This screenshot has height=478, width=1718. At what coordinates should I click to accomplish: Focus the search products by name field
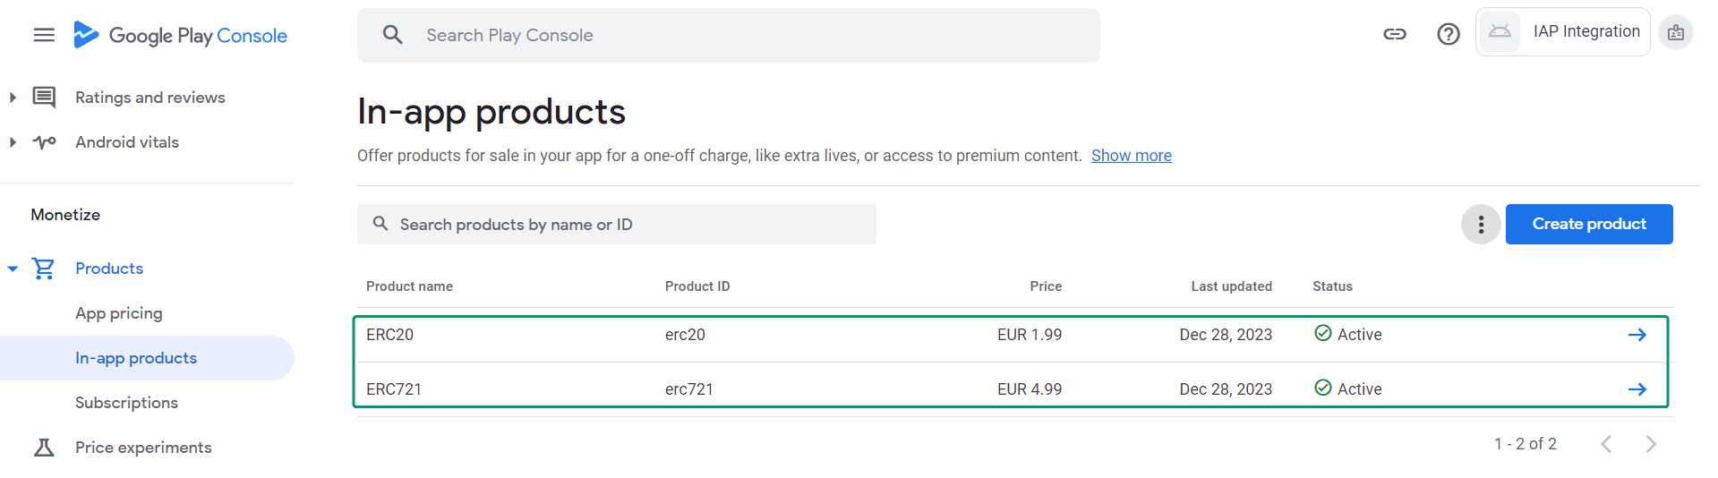coord(616,225)
